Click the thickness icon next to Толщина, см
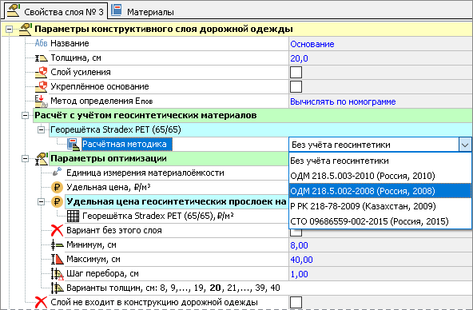Viewport: 473px width, 310px height. pos(41,58)
